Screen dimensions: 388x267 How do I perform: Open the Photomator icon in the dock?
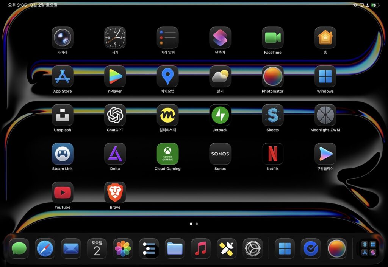pos(337,248)
